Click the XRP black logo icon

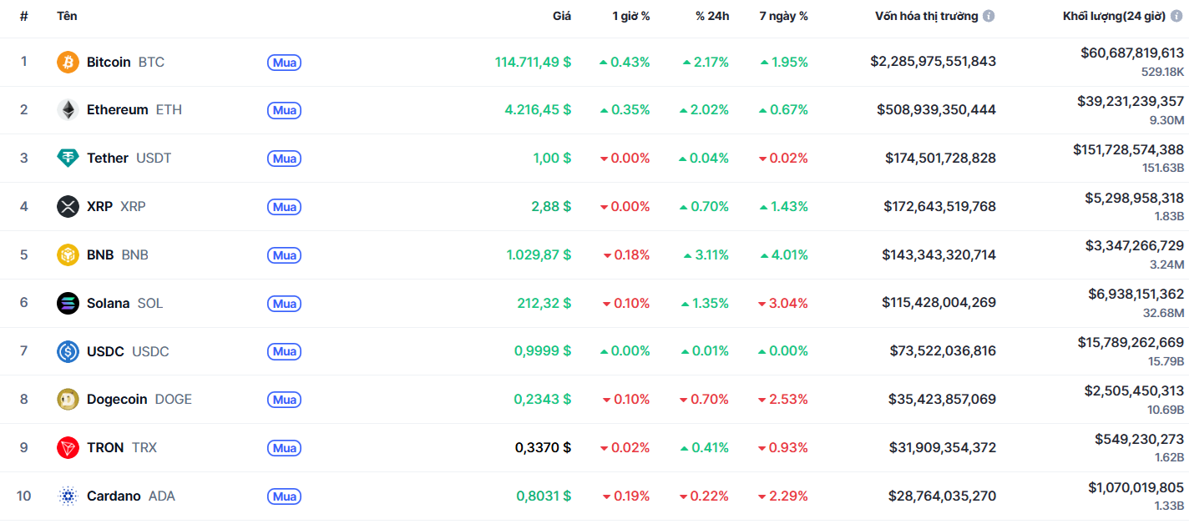pyautogui.click(x=68, y=206)
